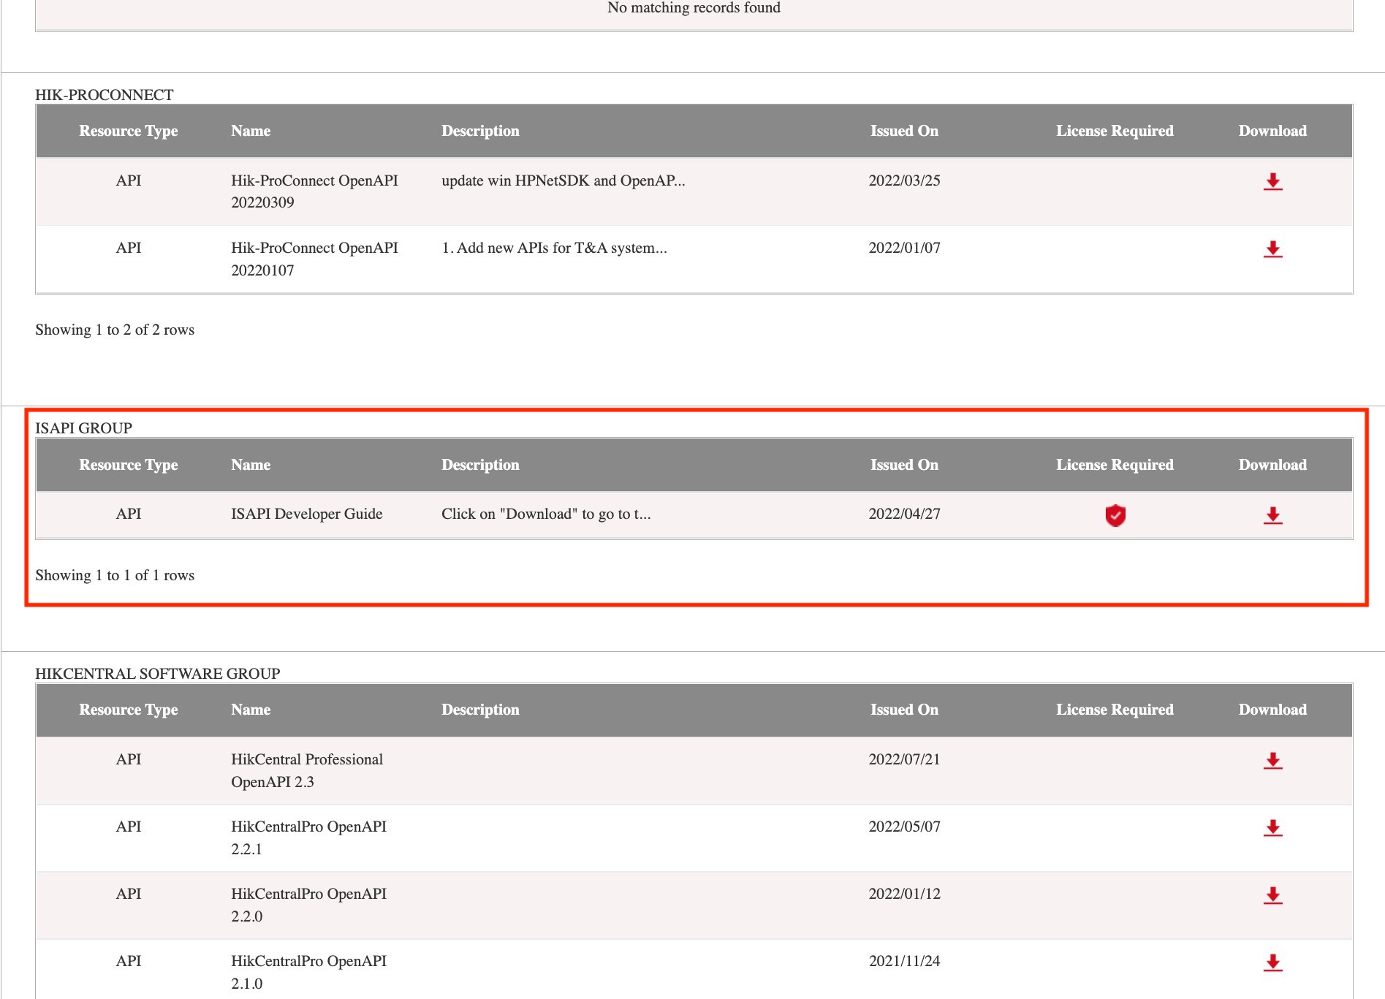Click ISAPI Developer Guide name
Viewport: 1385px width, 999px height.
point(307,514)
